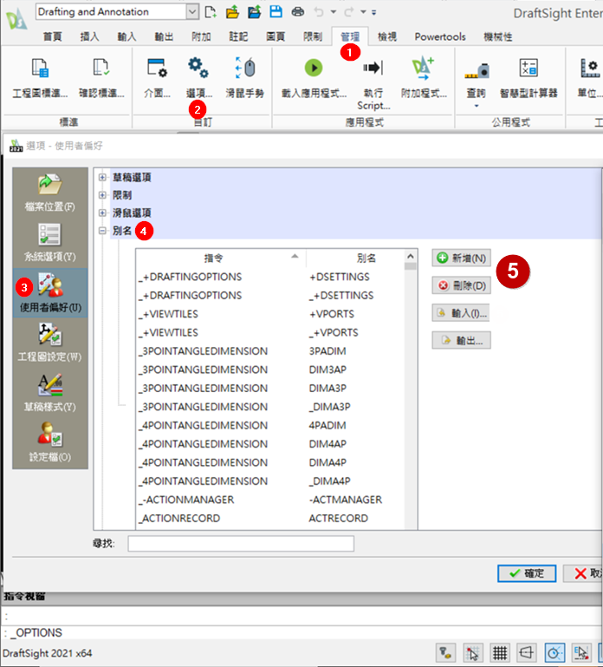
Task: Select the +VPORTS alias cell
Action: pos(332,314)
